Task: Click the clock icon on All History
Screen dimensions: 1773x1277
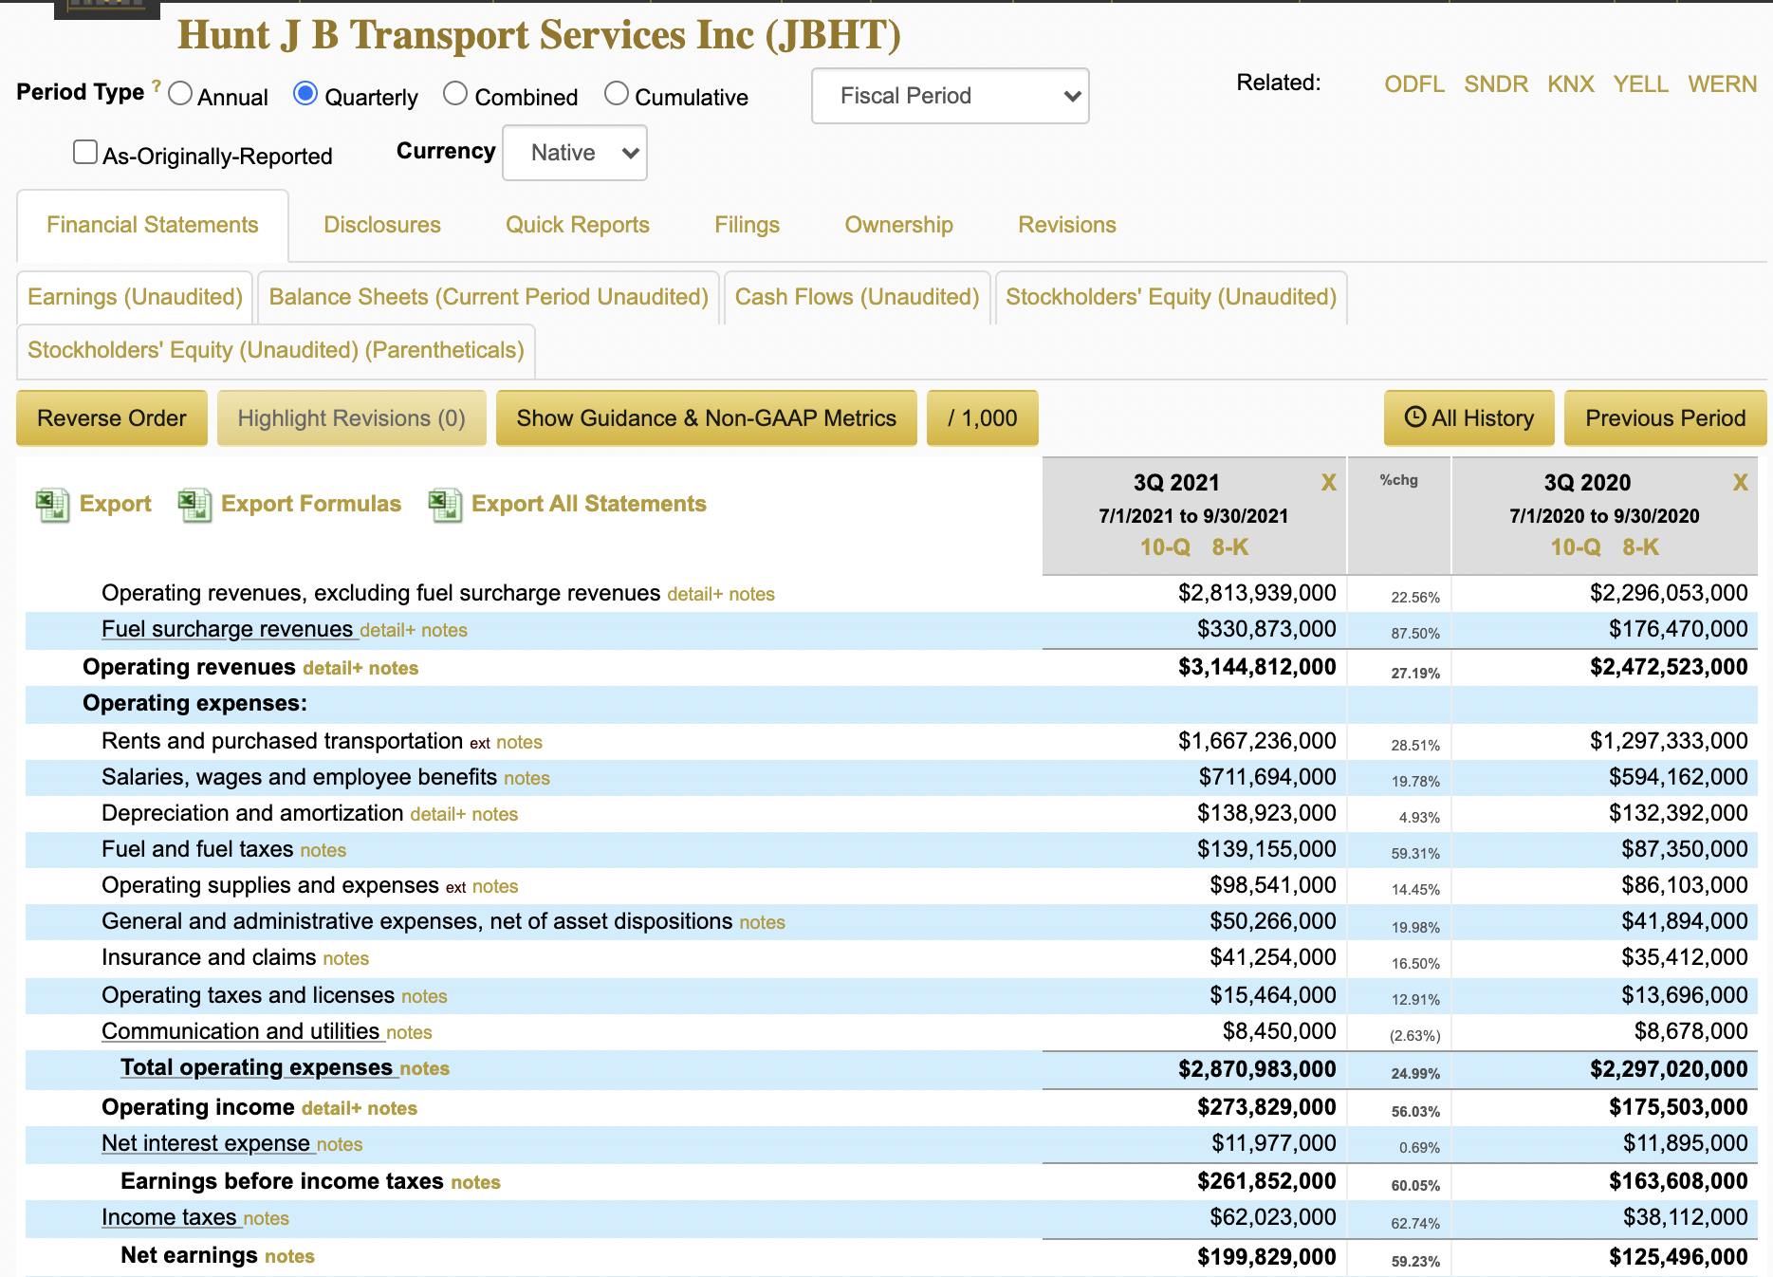Action: coord(1414,417)
